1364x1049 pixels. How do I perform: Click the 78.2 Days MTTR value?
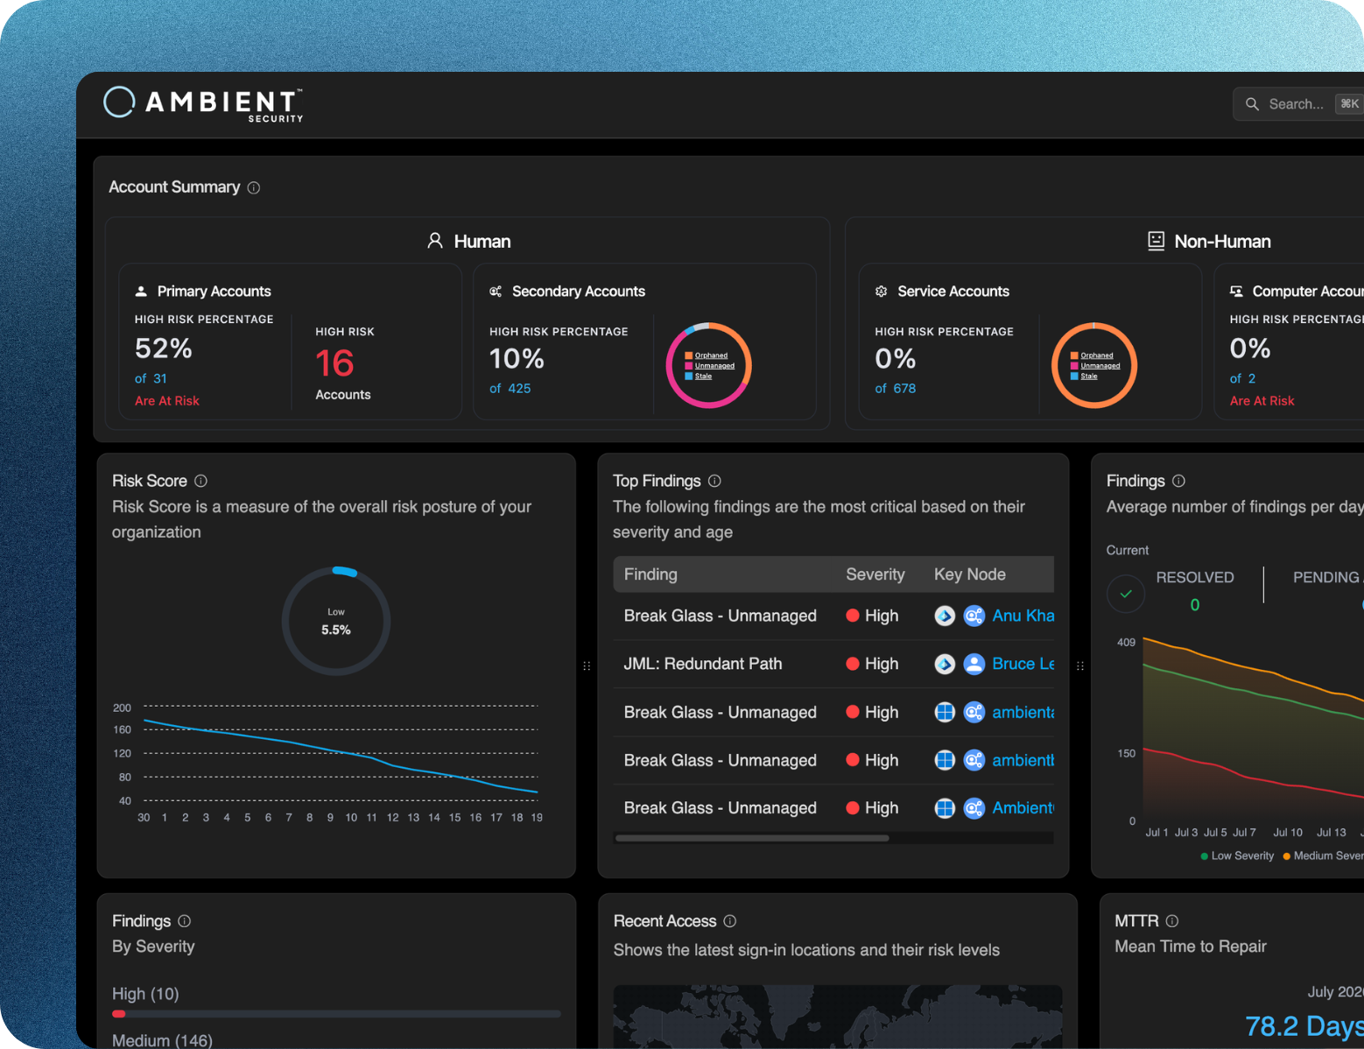point(1304,1026)
